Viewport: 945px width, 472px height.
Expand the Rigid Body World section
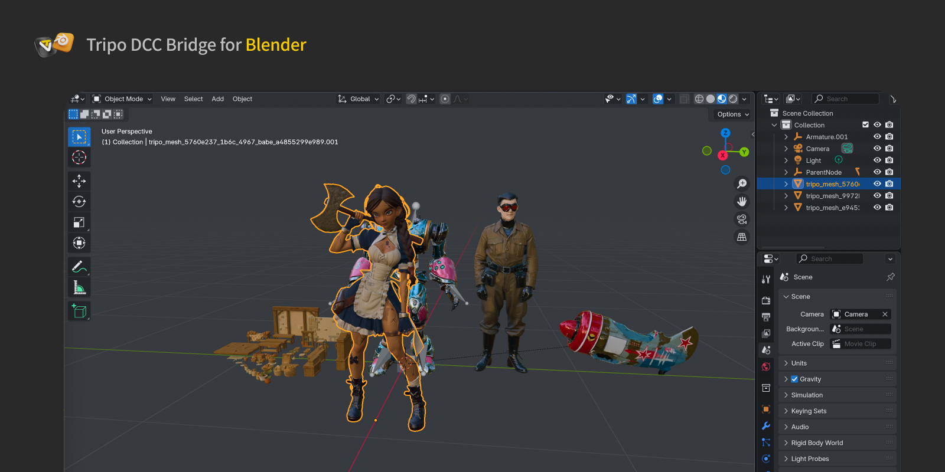click(816, 443)
